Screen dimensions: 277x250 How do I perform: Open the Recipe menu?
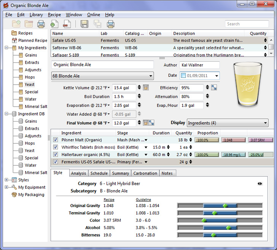click(54, 15)
